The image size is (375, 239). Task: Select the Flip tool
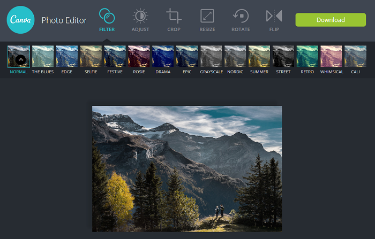pos(274,20)
